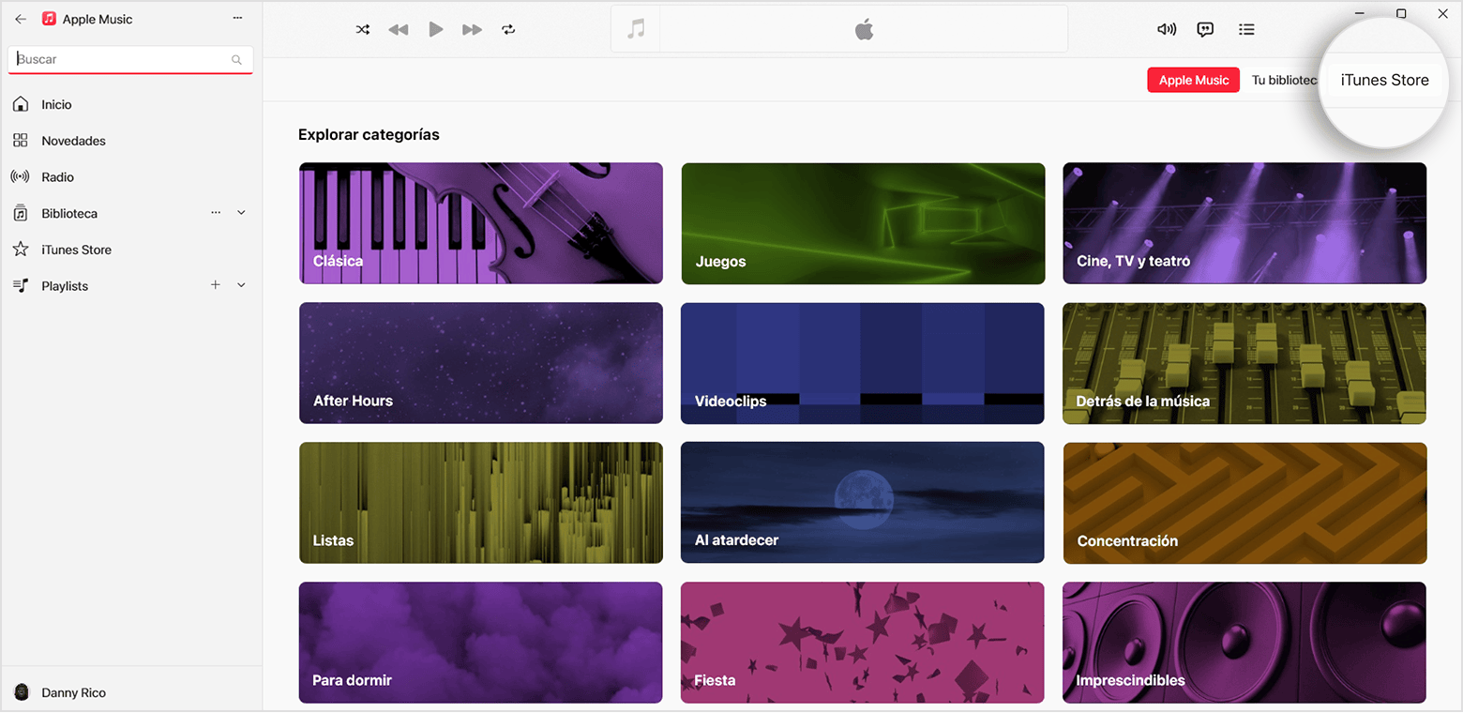Viewport: 1463px width, 713px height.
Task: Open the Up Next queue list icon
Action: [1246, 29]
